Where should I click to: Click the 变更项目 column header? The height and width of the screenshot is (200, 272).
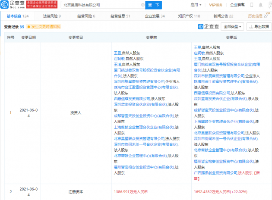(x=76, y=37)
